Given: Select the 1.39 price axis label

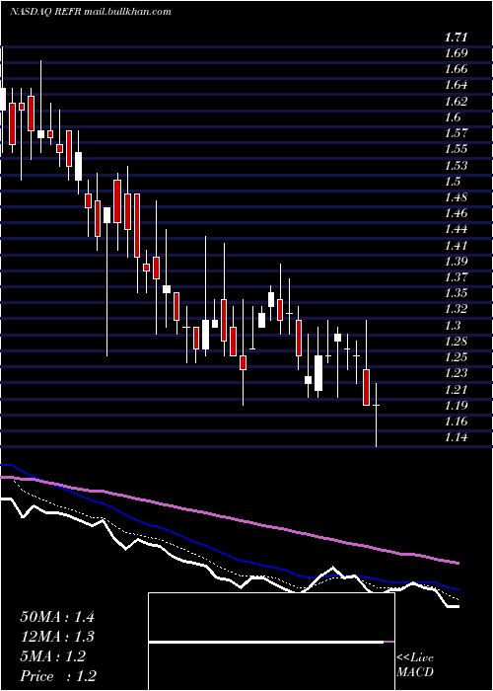Looking at the screenshot, I should point(456,261).
